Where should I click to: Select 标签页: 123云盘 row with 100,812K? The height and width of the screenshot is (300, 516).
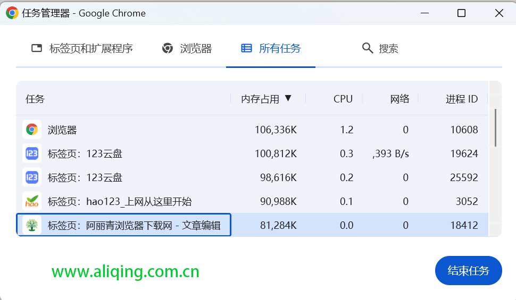[x=252, y=153]
